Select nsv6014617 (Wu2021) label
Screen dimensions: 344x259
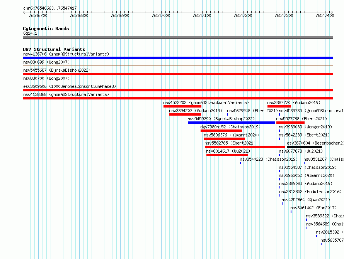coord(228,151)
